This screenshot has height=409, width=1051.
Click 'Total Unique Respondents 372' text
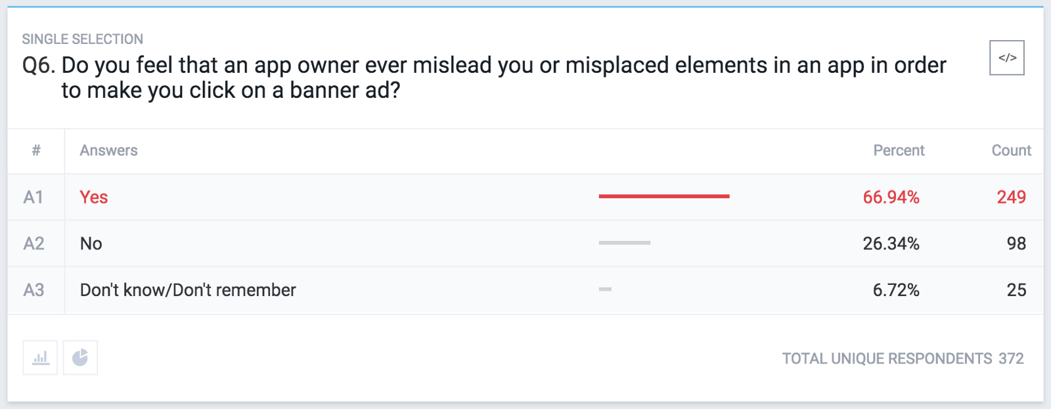(x=903, y=358)
